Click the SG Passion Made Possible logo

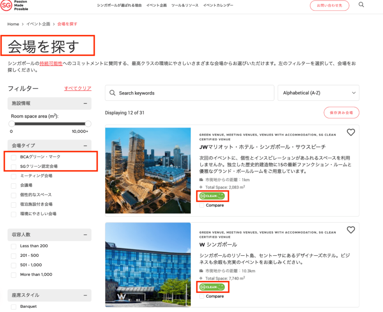coord(14,5)
